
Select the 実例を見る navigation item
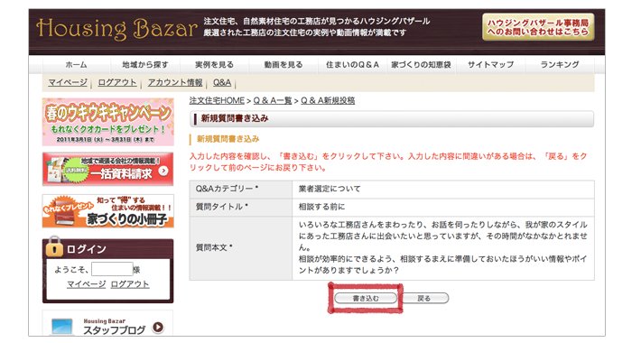pos(214,64)
